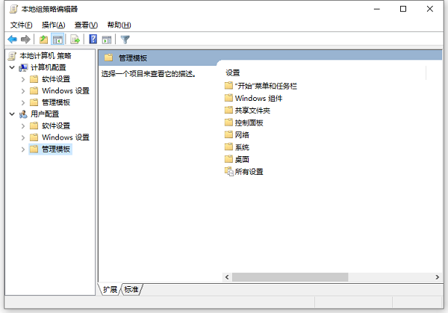
Task: Select 软件设置 under 计算机配置
Action: pos(56,79)
